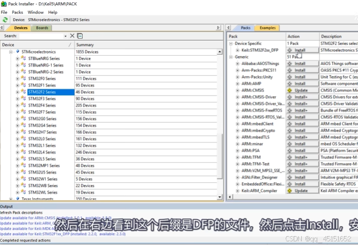Click the horizontal scrollbar left arrow in Packs
Screen dimensions: 358x245
click(x=230, y=197)
